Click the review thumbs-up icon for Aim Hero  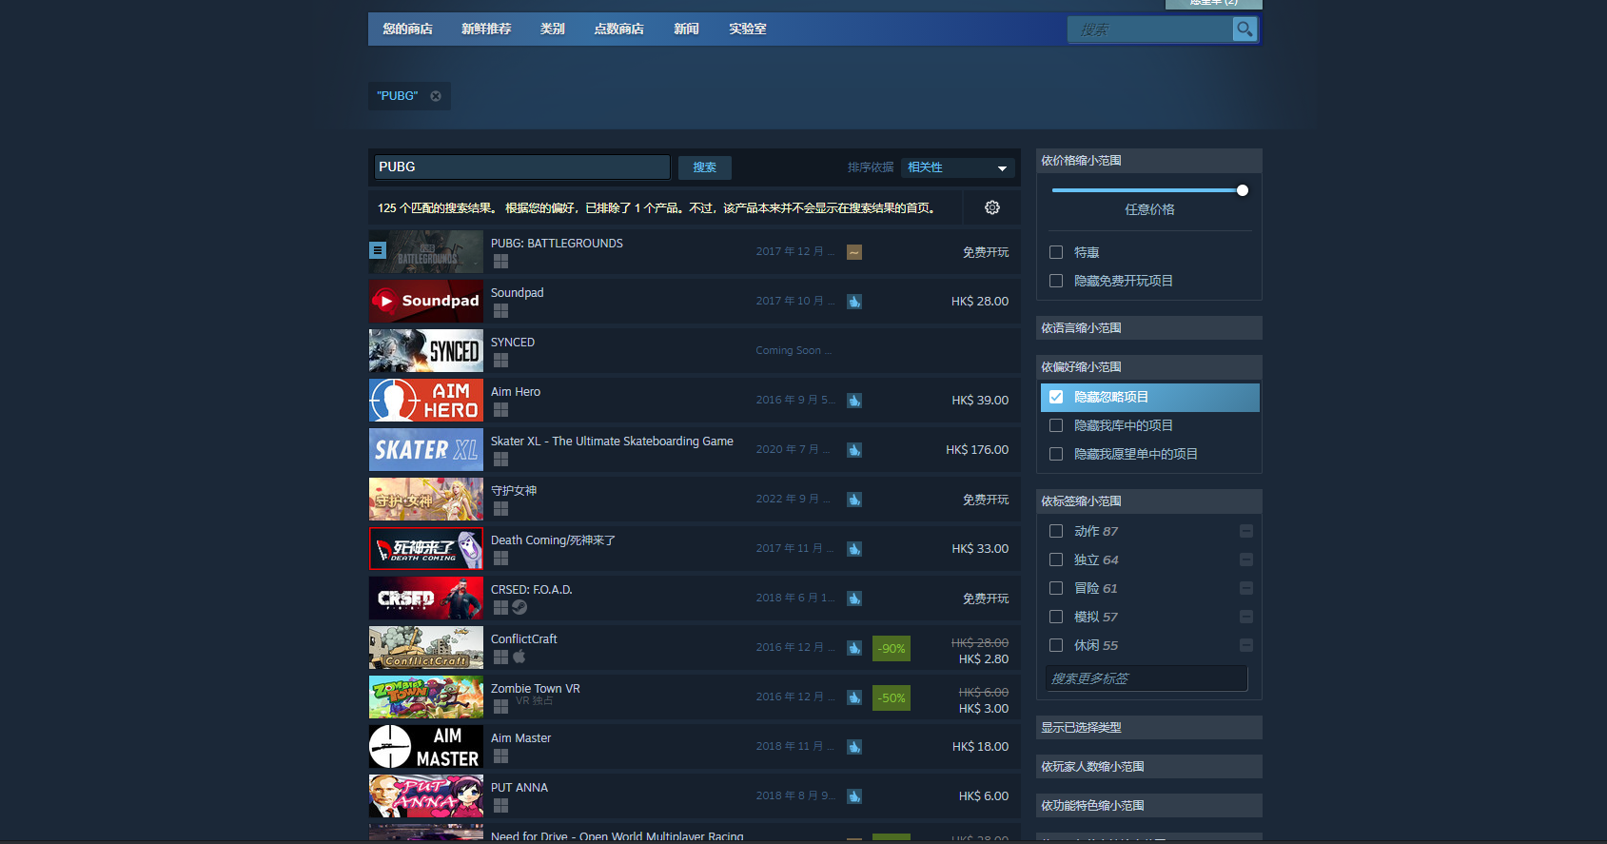(854, 401)
